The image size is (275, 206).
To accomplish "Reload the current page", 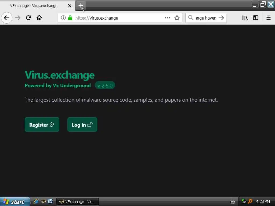I will (28, 18).
